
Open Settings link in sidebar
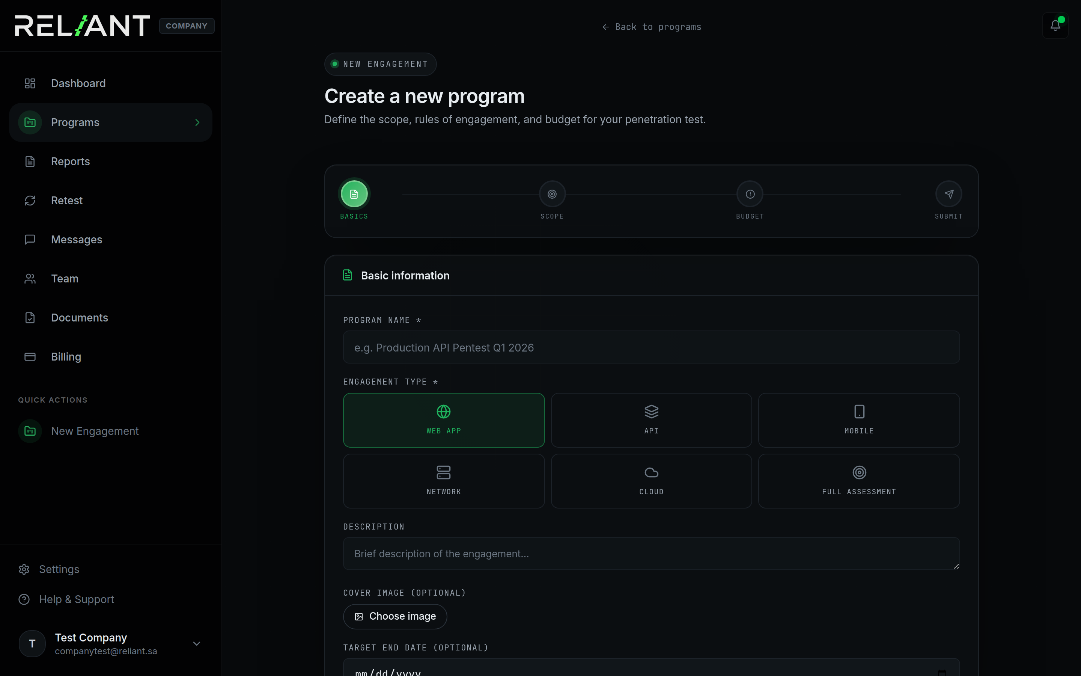point(59,569)
